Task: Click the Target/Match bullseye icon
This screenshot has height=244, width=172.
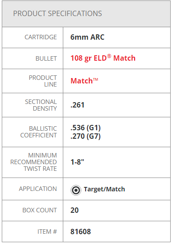Action: [x=76, y=190]
